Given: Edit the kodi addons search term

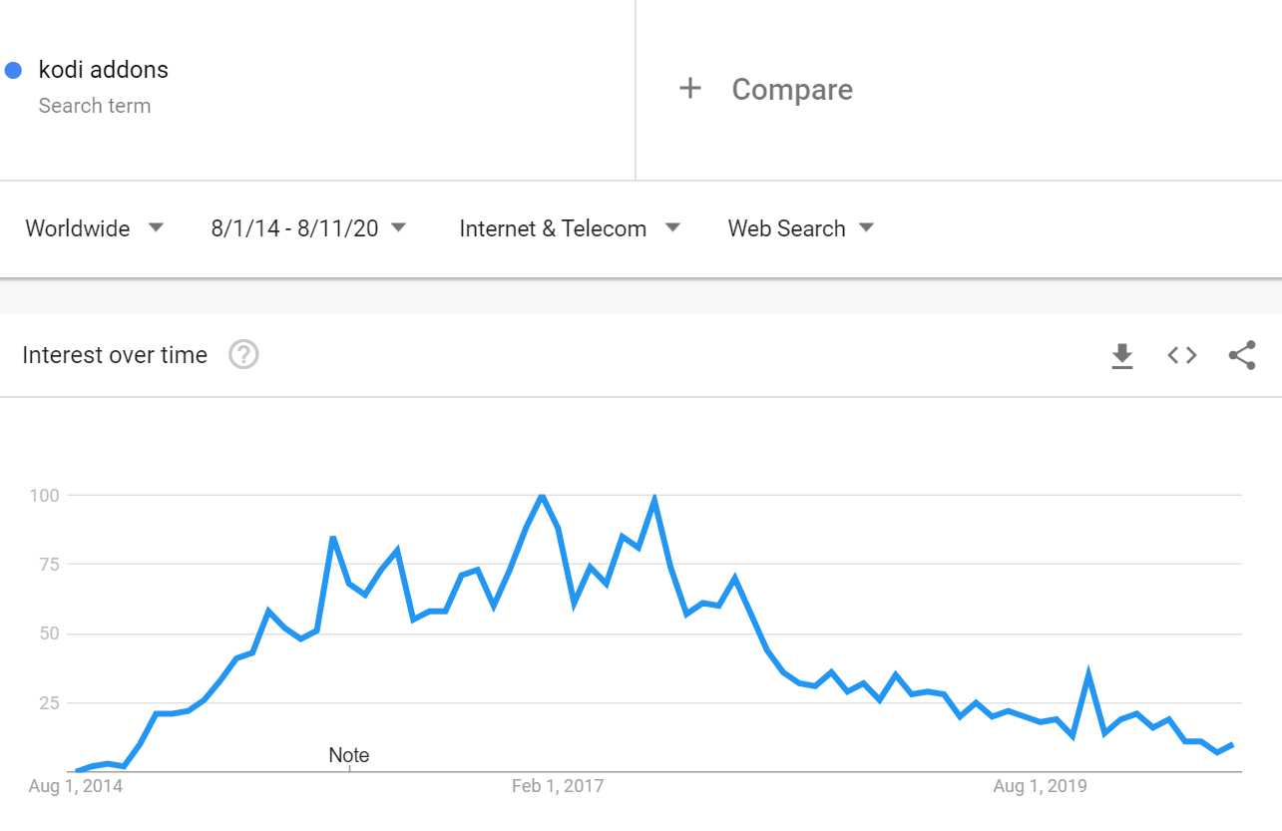Looking at the screenshot, I should tap(104, 70).
